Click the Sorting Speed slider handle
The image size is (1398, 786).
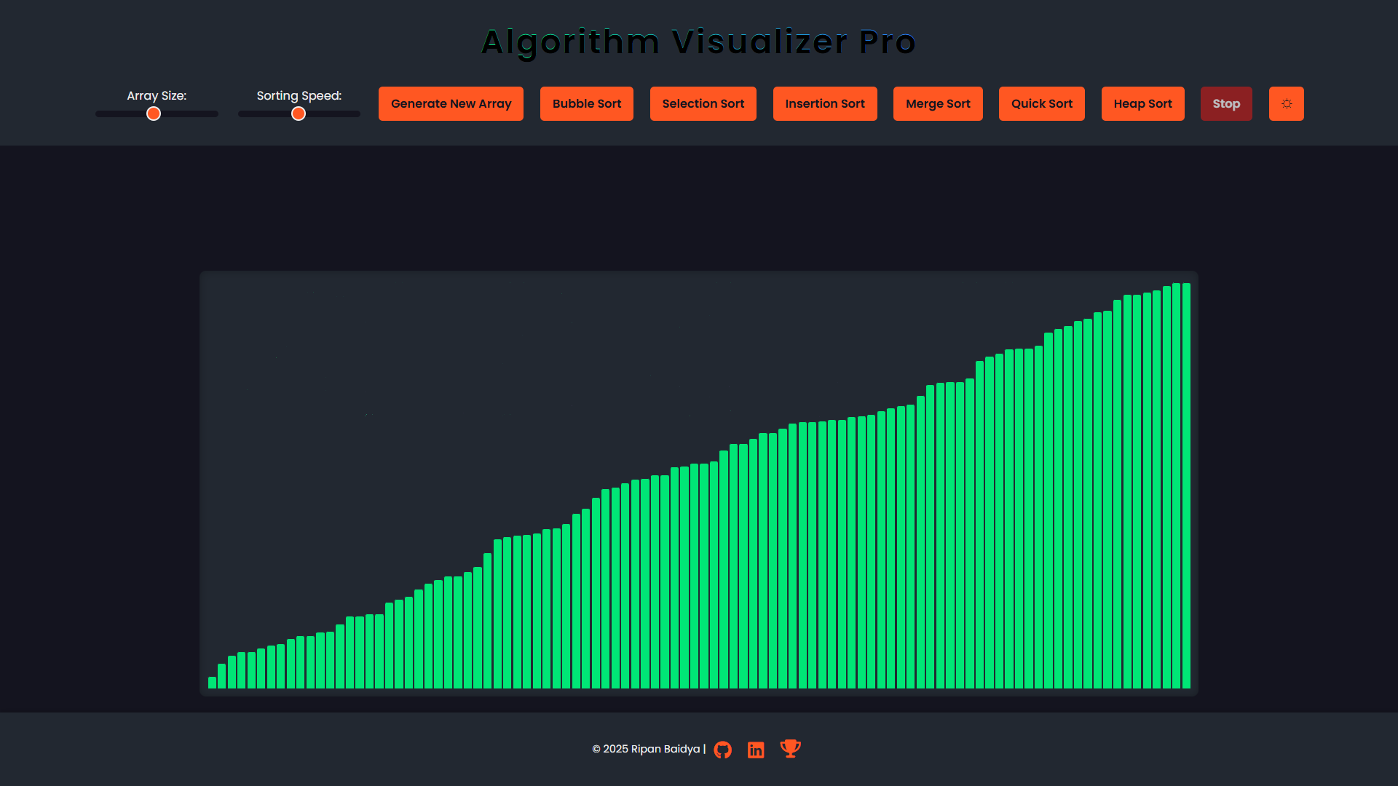pyautogui.click(x=299, y=114)
